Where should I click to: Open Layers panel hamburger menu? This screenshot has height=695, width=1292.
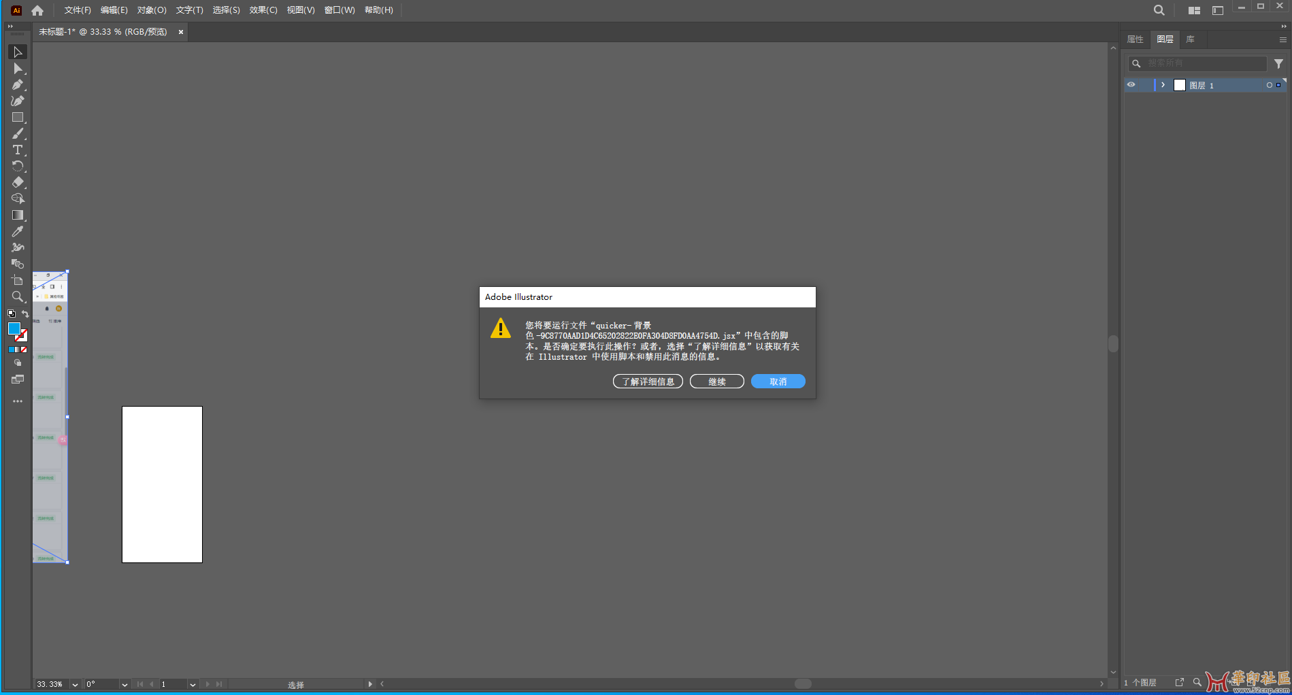point(1283,40)
